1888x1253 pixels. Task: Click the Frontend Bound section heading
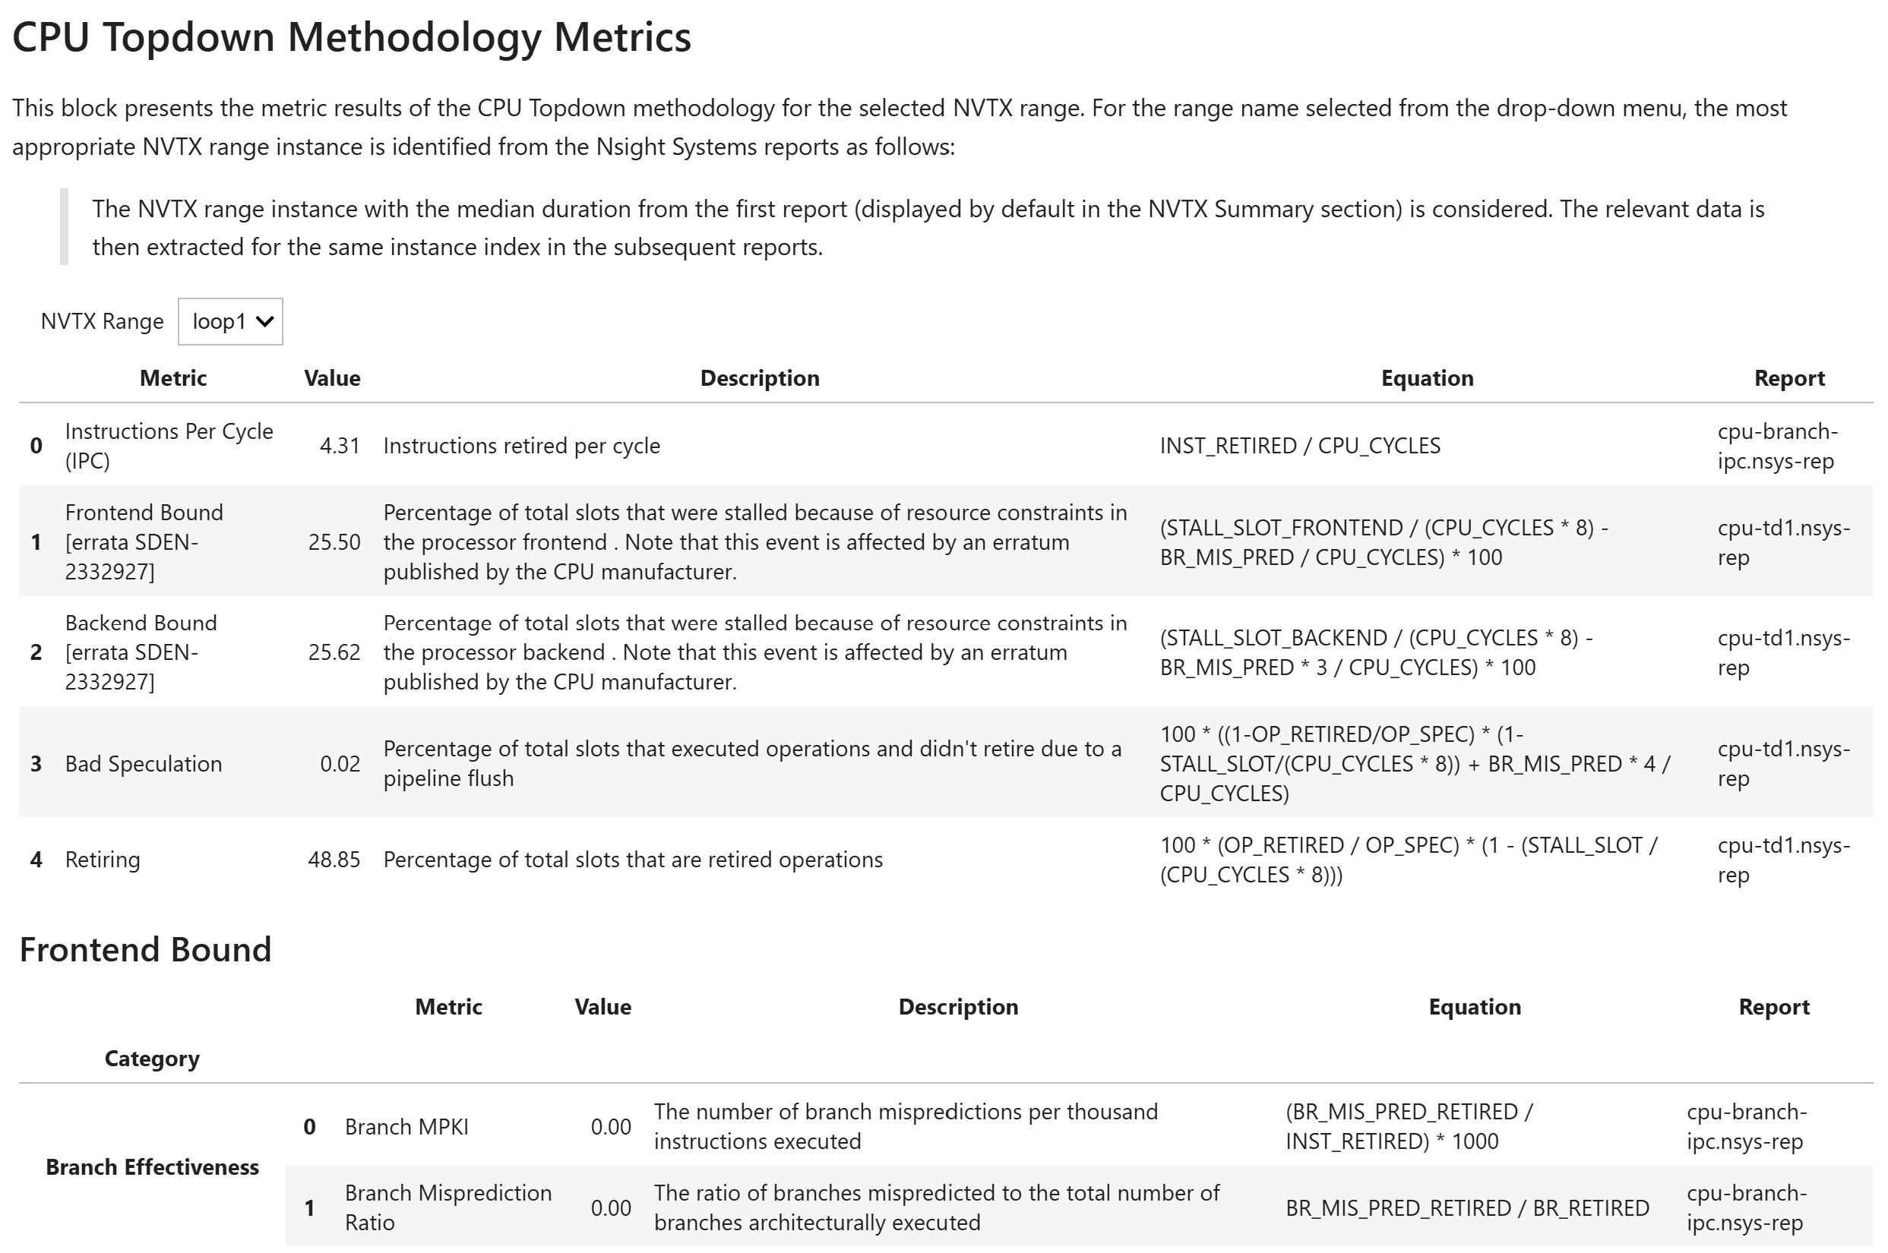144,949
